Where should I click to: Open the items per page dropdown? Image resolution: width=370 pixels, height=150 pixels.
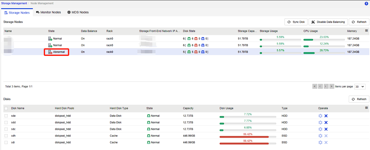click(360, 87)
